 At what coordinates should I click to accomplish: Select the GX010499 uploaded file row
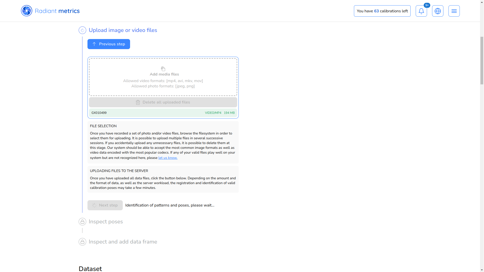click(163, 113)
